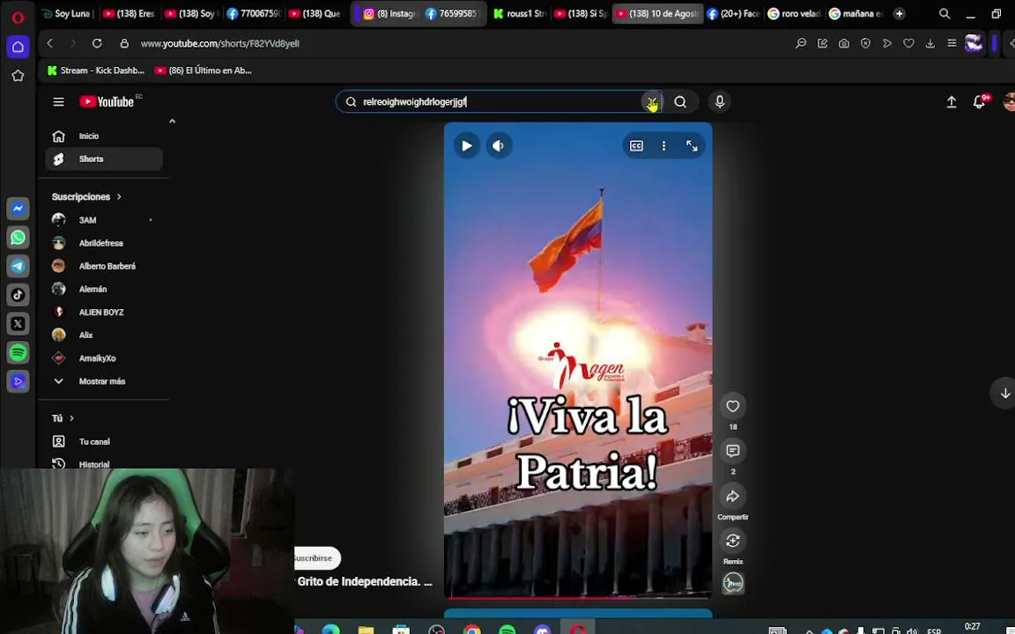Screen dimensions: 1015x634
Task: Open Telegram in the Opera sidebar
Action: 18,266
